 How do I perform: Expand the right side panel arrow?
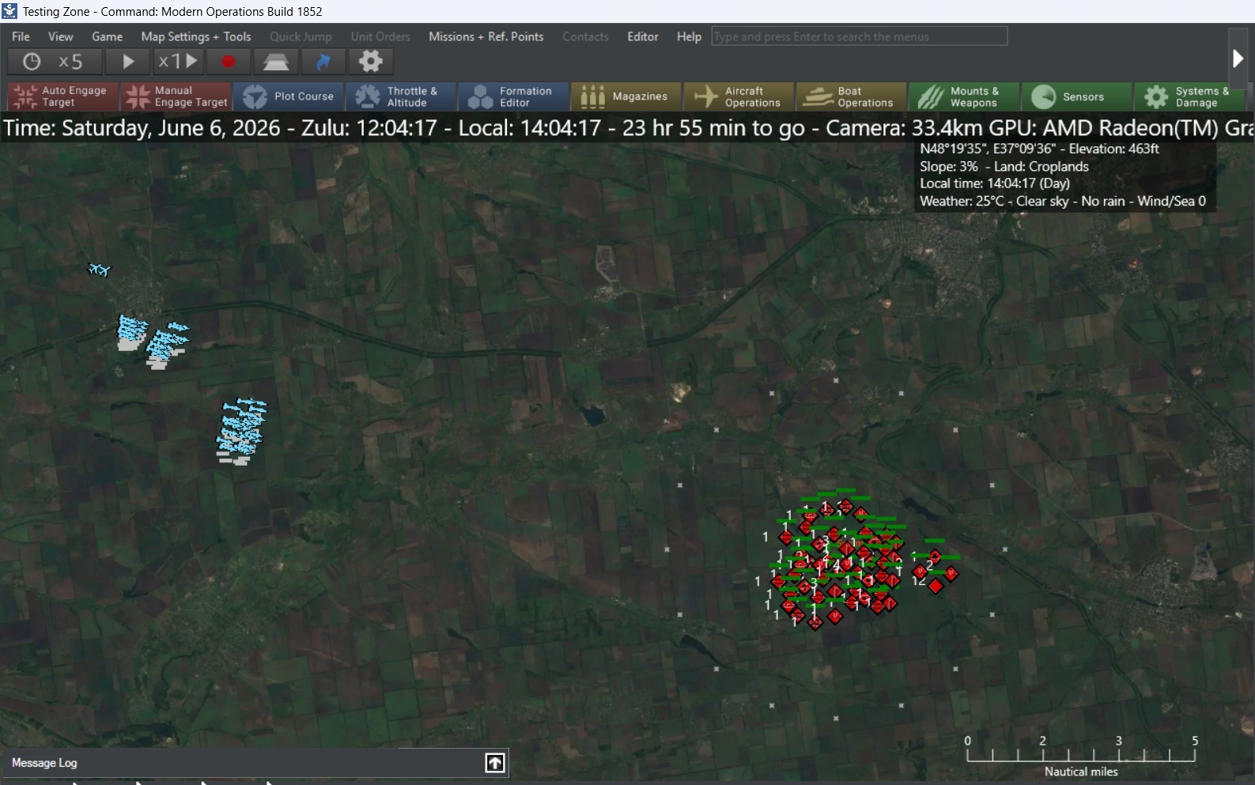click(1238, 58)
